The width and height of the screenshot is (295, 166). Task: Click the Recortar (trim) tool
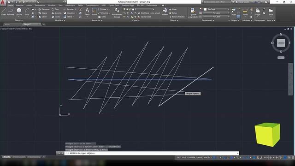click(x=69, y=9)
